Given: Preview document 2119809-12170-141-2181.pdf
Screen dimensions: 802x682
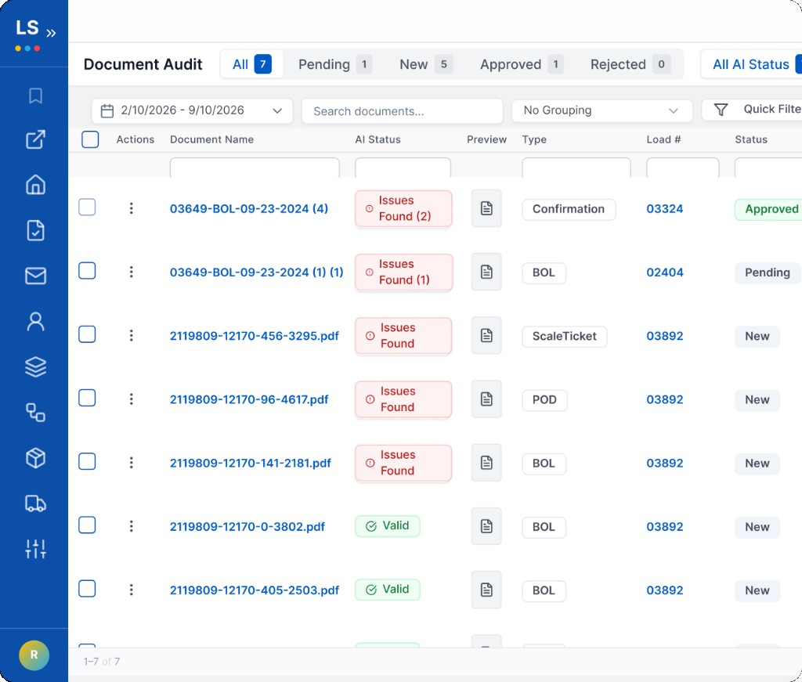Looking at the screenshot, I should [x=486, y=463].
